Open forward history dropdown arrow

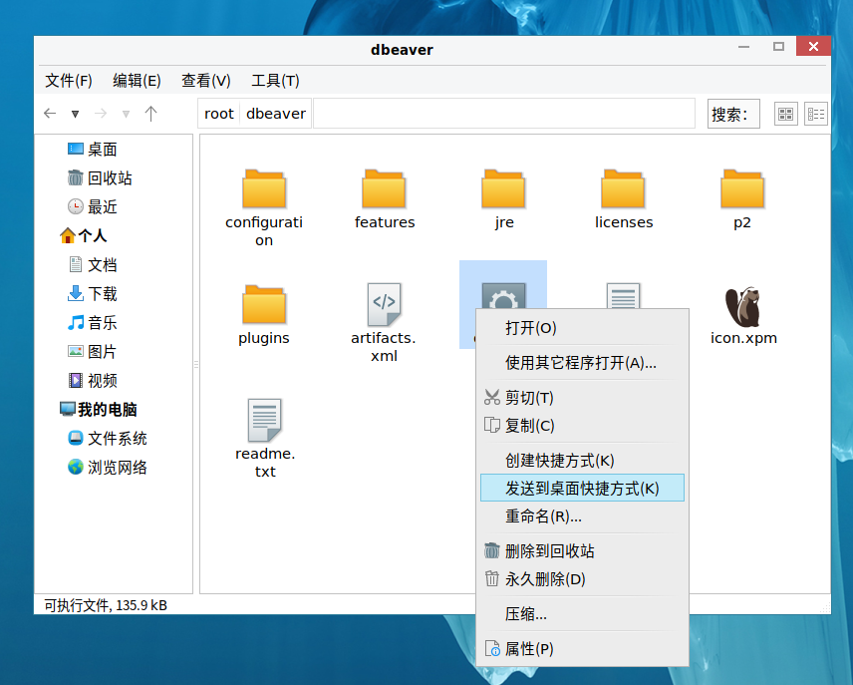(x=126, y=114)
